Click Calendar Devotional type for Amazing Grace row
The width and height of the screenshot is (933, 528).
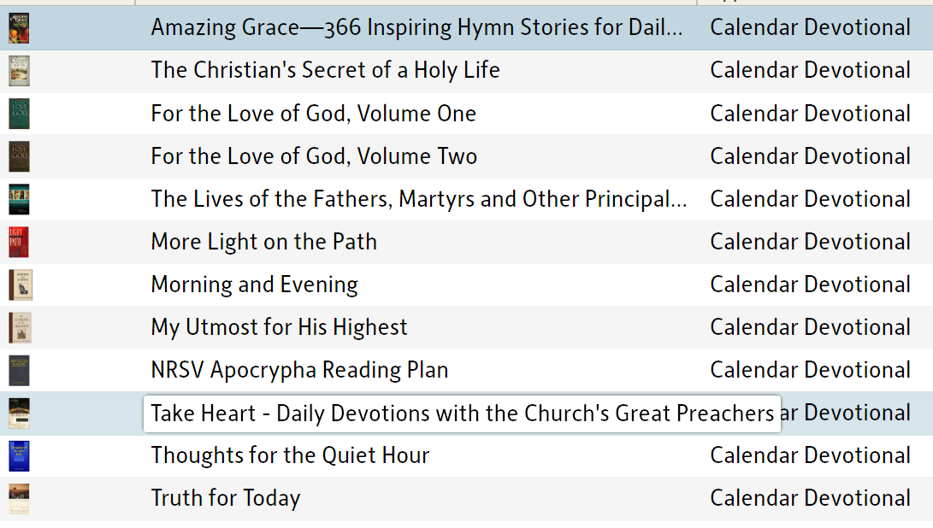(810, 27)
